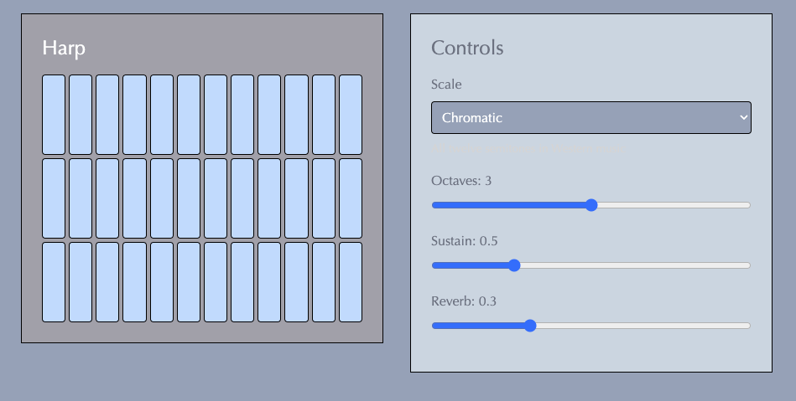The width and height of the screenshot is (796, 401).
Task: Pluck the last string in the middle harp row
Action: point(351,198)
